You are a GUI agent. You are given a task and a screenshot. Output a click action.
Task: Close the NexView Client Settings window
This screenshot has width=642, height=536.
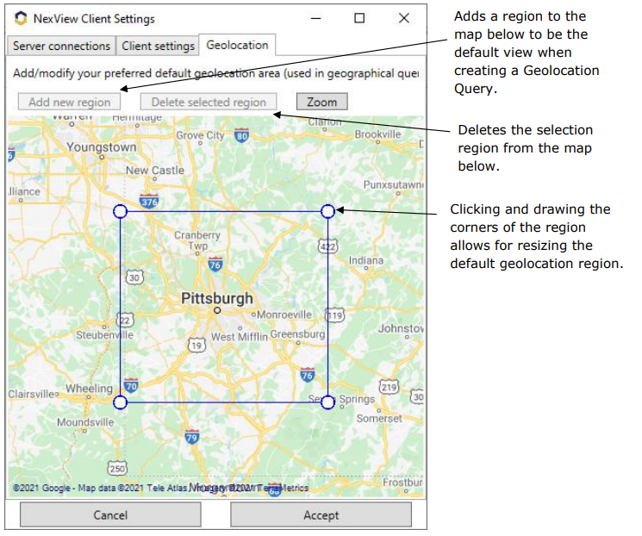pos(404,18)
